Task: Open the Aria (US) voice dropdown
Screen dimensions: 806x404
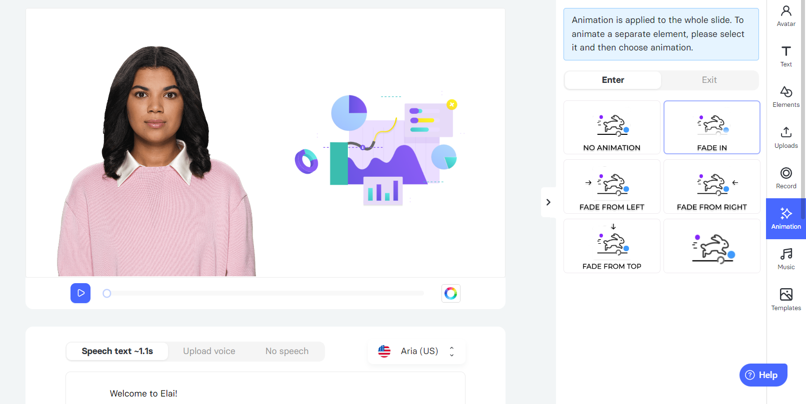Action: [x=416, y=351]
